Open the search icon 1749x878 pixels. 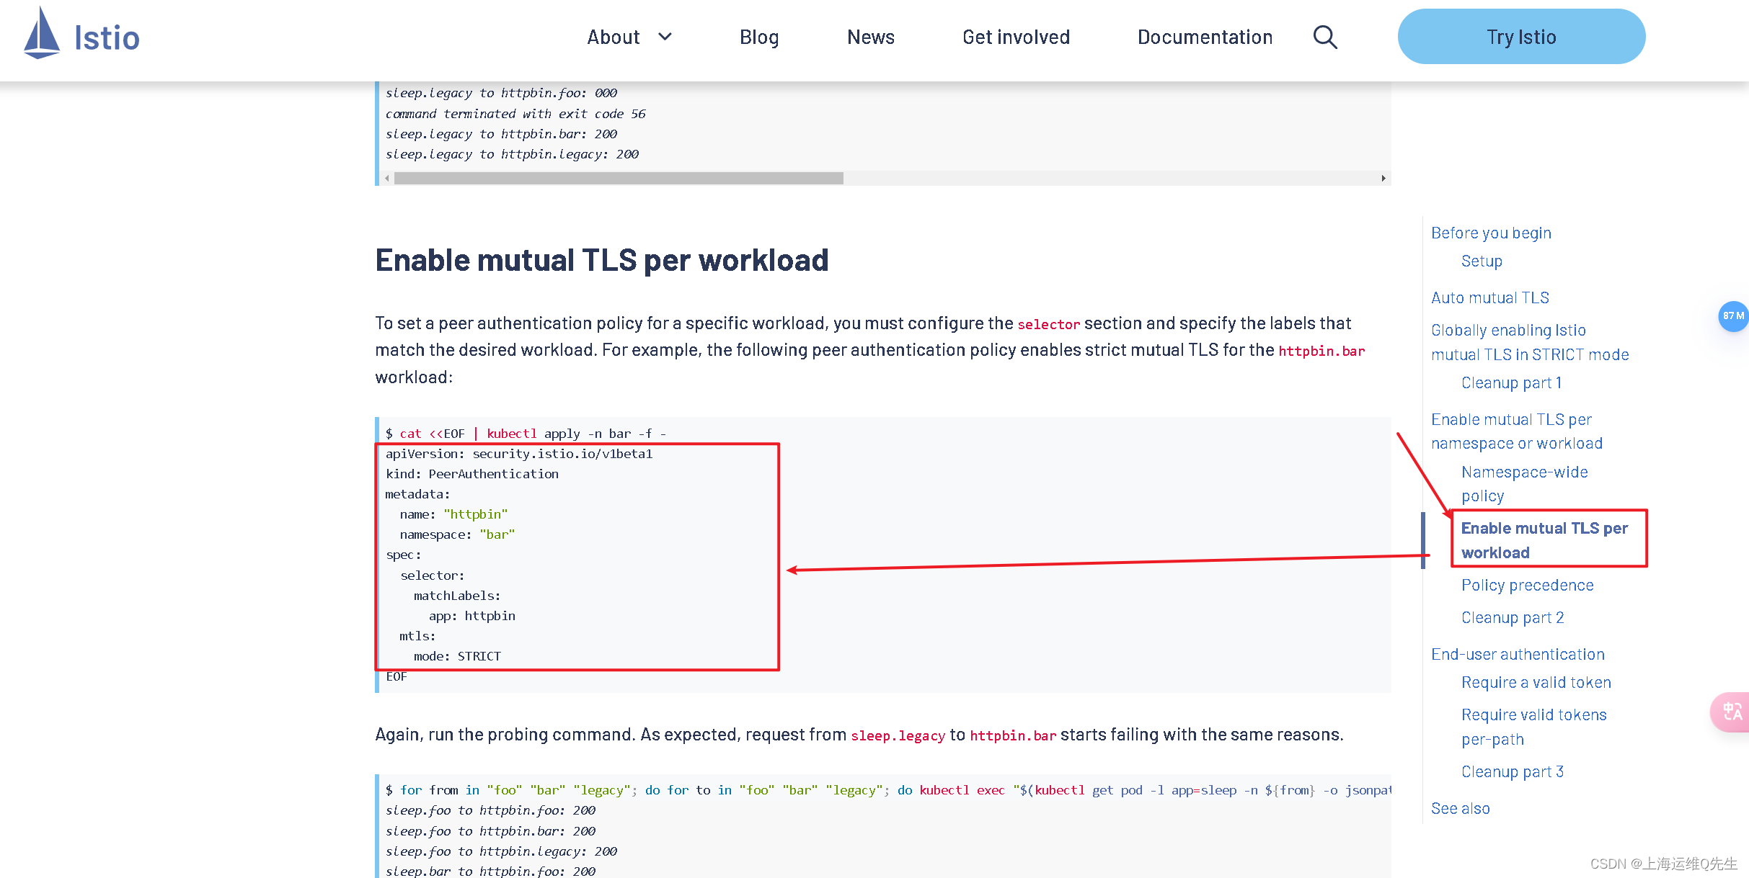tap(1328, 38)
